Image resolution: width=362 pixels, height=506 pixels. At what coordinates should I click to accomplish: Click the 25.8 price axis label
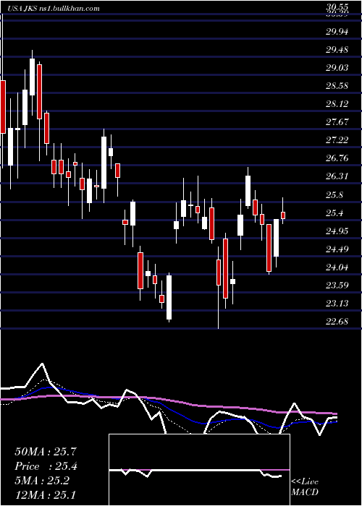point(334,195)
